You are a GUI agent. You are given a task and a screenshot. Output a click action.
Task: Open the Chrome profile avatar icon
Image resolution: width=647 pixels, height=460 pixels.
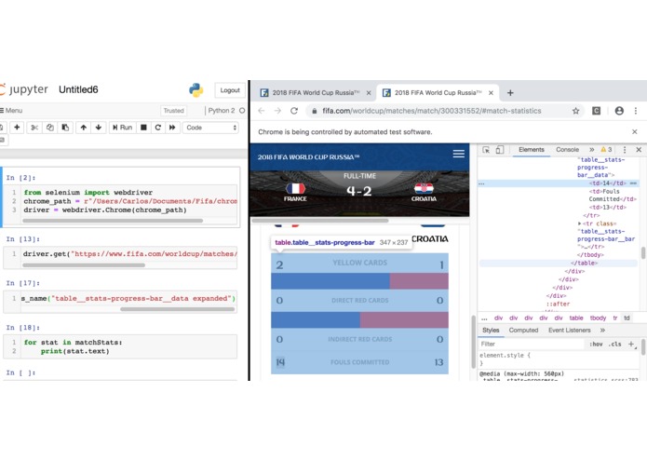(619, 111)
